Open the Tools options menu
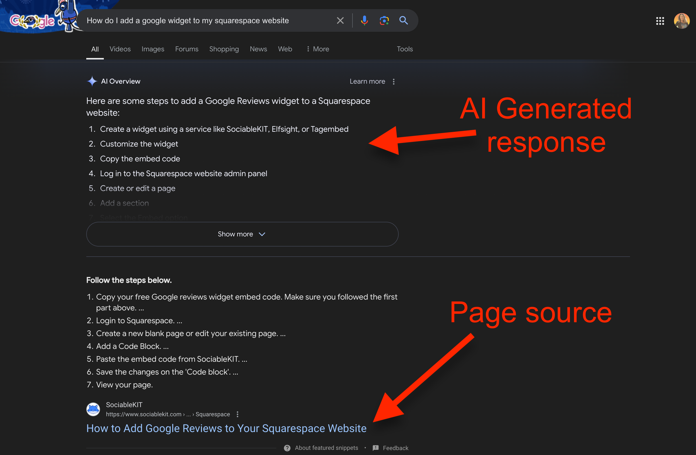696x455 pixels. 405,49
